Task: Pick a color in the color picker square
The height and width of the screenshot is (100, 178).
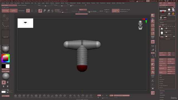Action: [x=6, y=58]
